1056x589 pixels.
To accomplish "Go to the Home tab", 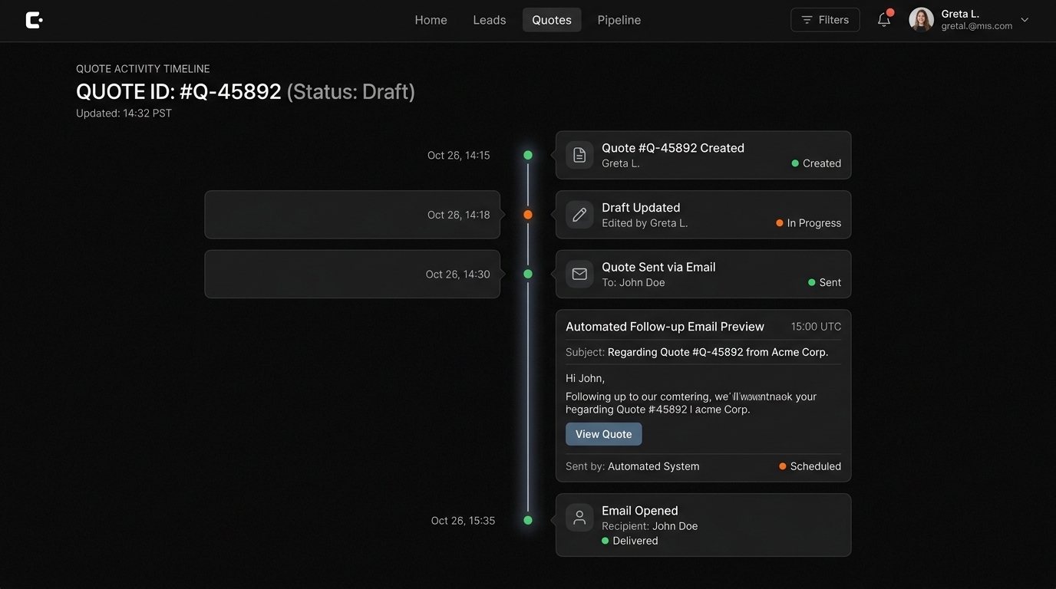I will (431, 20).
